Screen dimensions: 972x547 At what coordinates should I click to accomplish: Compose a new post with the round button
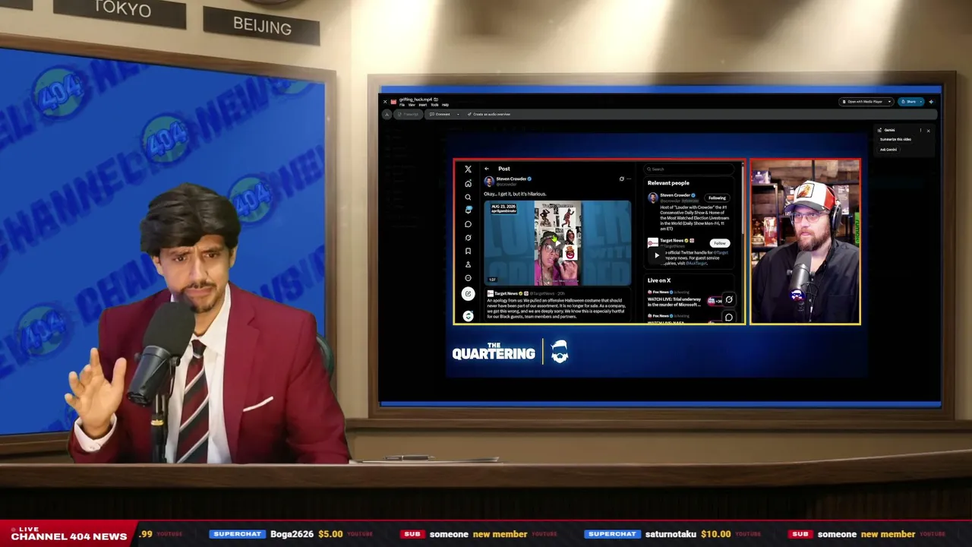click(468, 294)
